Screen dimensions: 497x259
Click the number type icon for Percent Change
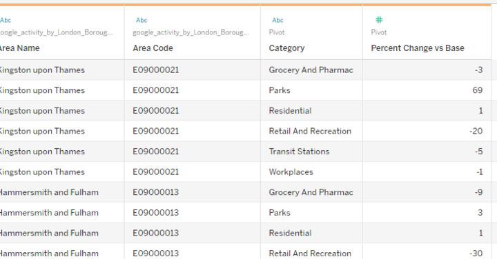pyautogui.click(x=379, y=20)
